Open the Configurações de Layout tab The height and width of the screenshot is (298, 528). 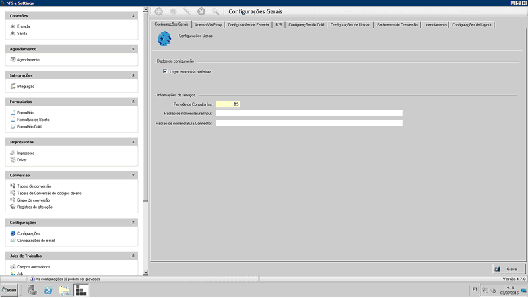(472, 25)
